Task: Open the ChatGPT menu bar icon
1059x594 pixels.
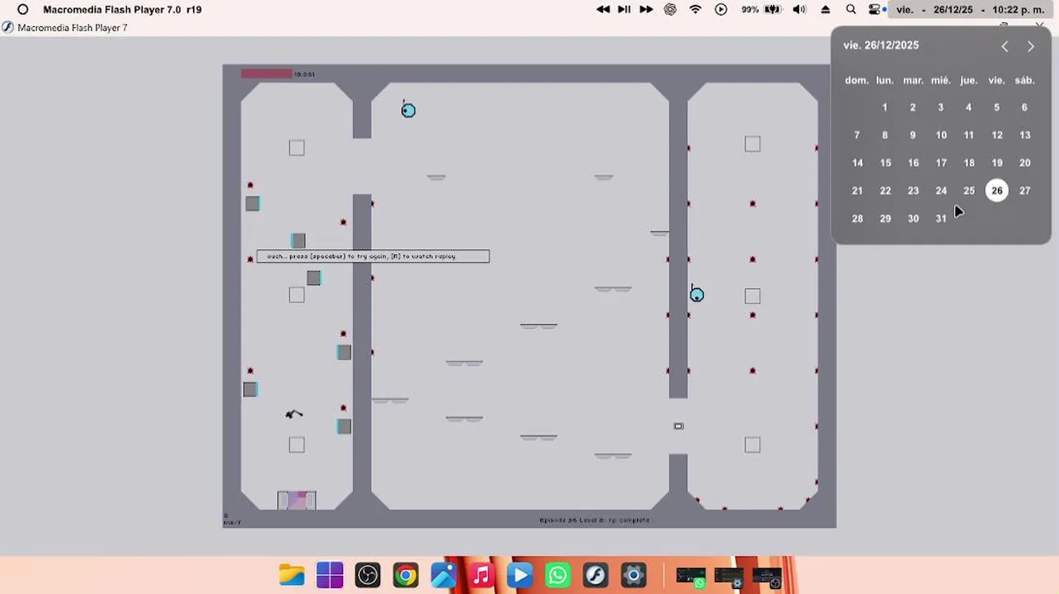Action: point(671,10)
